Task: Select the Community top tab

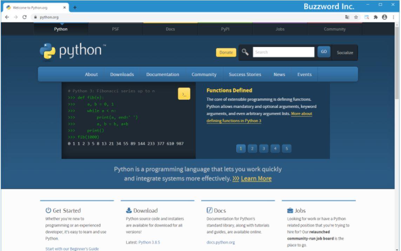Action: (335, 29)
